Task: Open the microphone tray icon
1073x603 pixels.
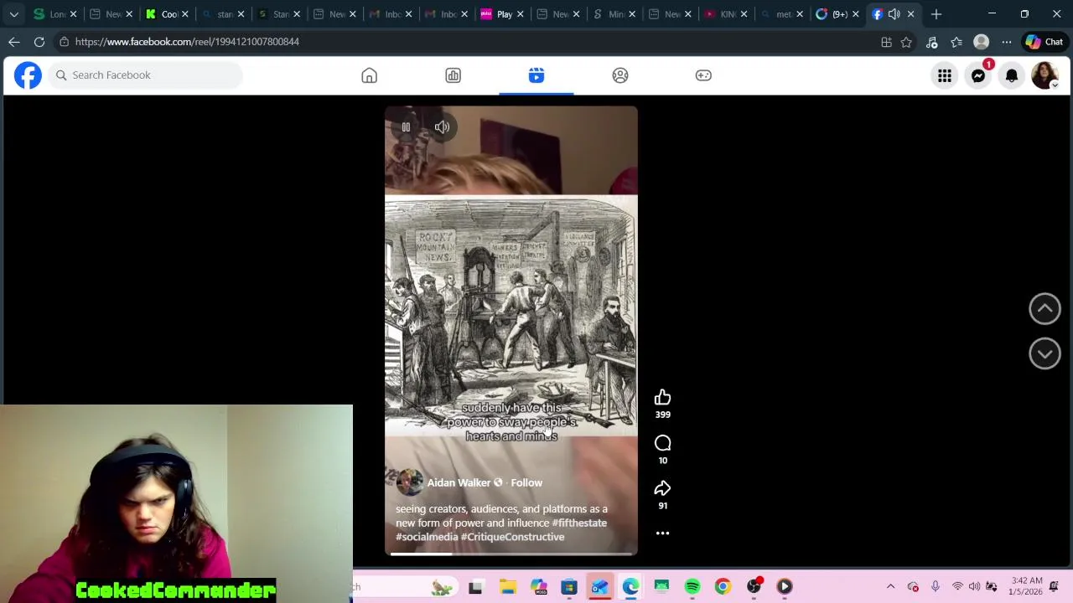Action: (936, 587)
